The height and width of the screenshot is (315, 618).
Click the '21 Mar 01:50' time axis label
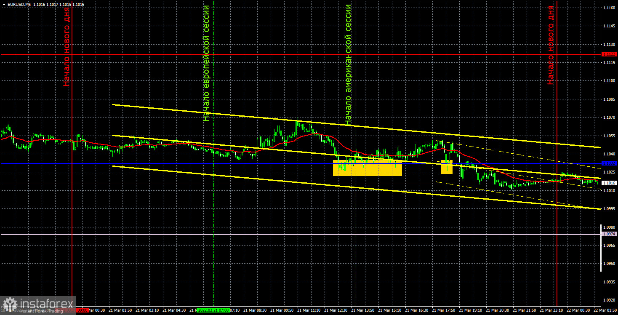point(120,310)
